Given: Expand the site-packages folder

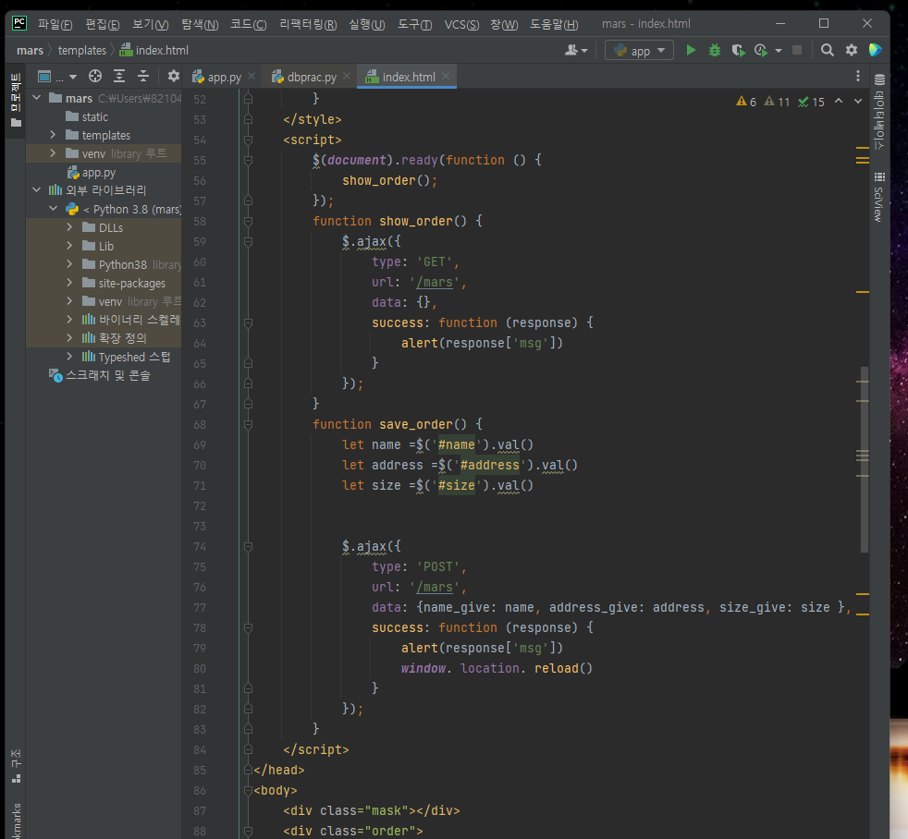Looking at the screenshot, I should 69,283.
